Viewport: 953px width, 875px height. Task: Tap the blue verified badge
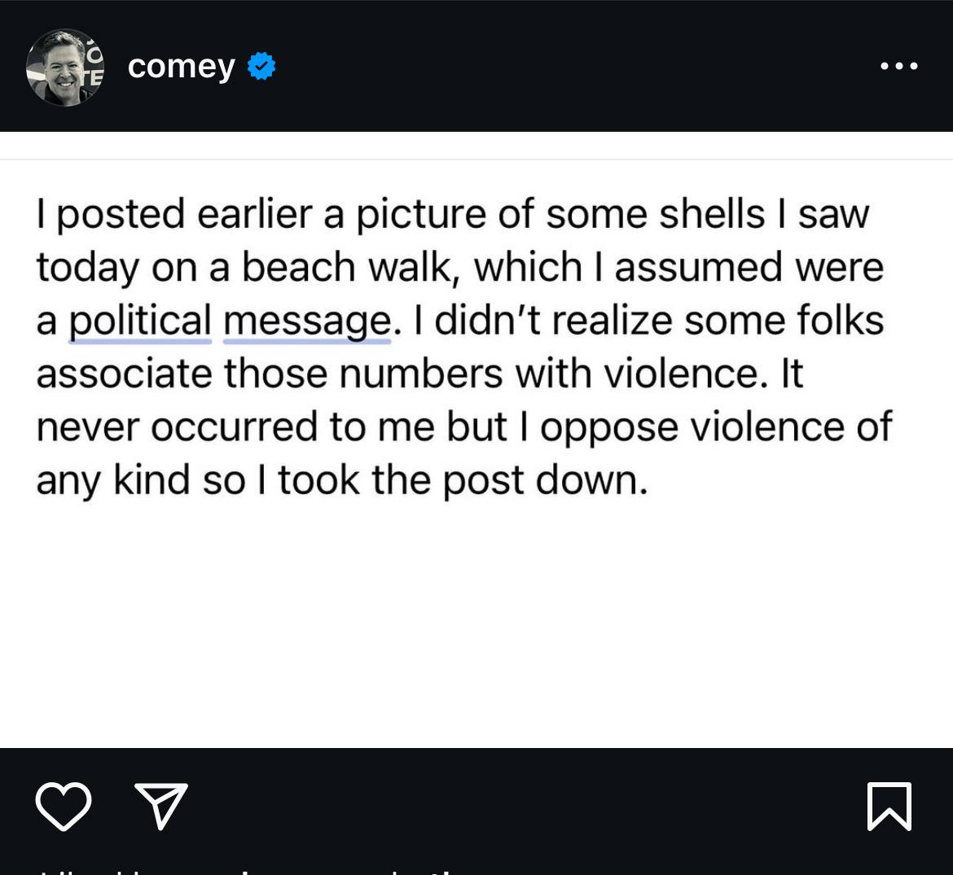pos(261,66)
